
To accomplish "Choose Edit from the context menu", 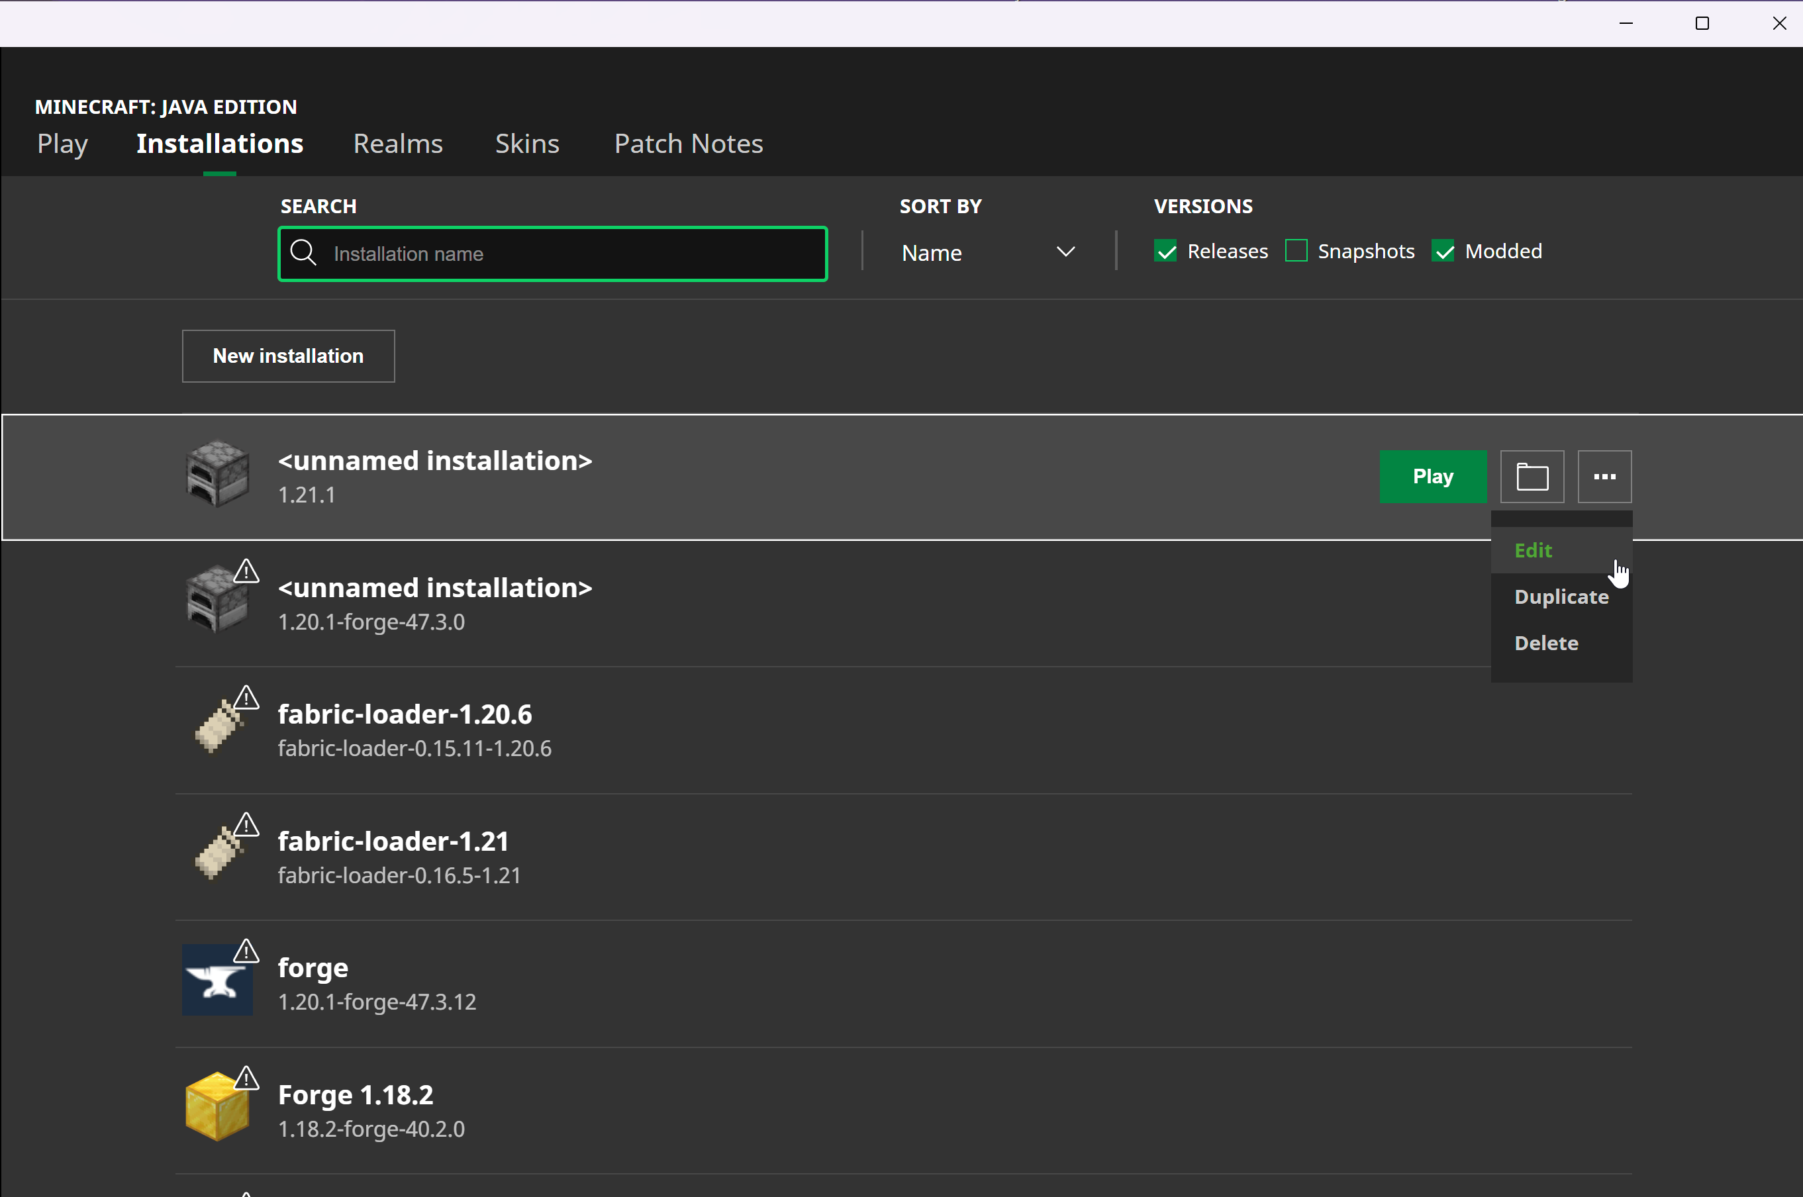I will [1561, 550].
